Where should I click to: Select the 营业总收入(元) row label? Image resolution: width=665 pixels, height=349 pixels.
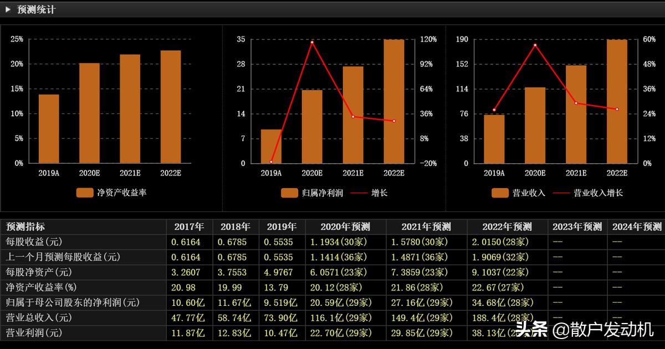[39, 317]
